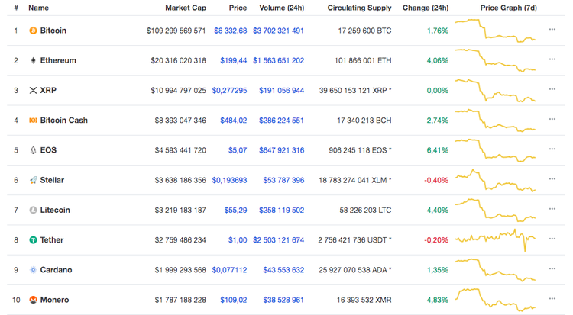Click Bitcoin Cash price $484,02
This screenshot has width=573, height=315.
tap(234, 121)
